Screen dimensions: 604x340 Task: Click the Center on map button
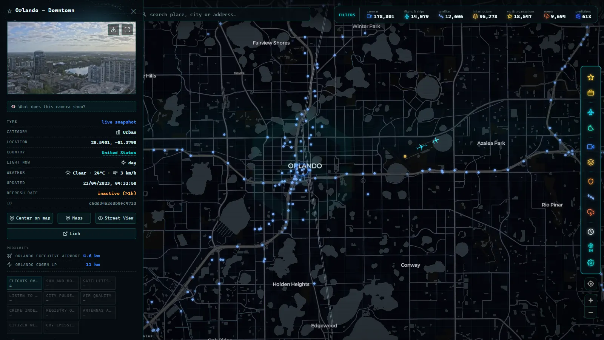[30, 218]
